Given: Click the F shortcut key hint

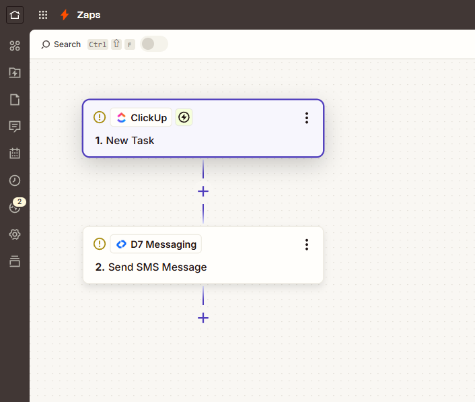Looking at the screenshot, I should click(x=130, y=44).
